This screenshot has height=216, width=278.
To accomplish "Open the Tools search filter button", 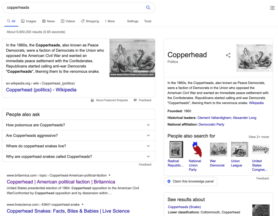I will pyautogui.click(x=148, y=21).
